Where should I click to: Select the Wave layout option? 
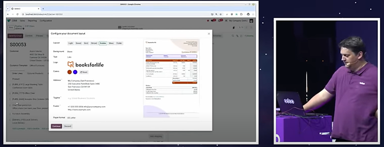tap(111, 43)
